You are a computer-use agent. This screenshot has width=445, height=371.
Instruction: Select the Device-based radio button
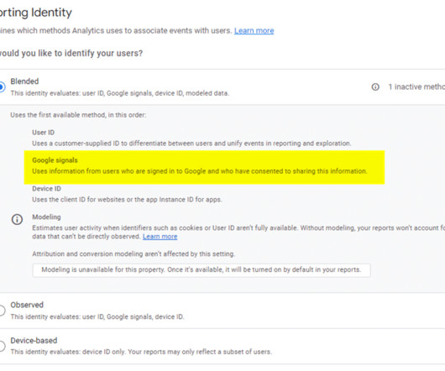[x=2, y=346]
